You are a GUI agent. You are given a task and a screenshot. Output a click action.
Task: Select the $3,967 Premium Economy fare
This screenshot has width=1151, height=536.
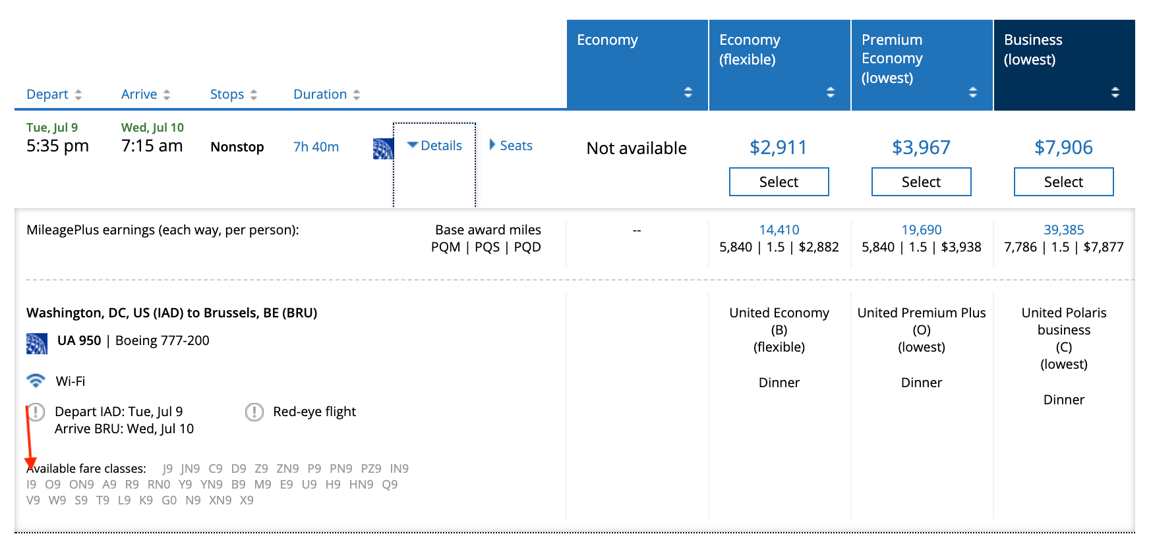[921, 182]
